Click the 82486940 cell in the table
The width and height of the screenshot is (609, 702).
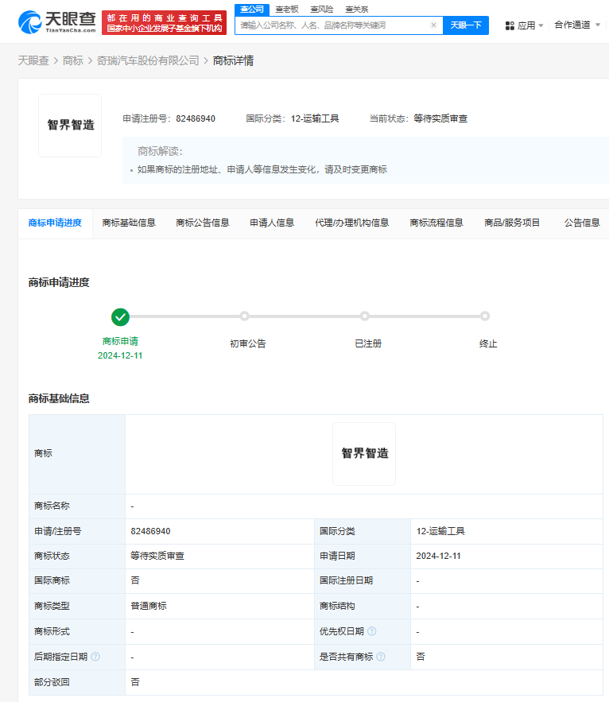click(220, 531)
